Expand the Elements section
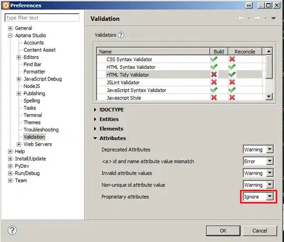Viewport: 284px width, 242px height. (95, 128)
